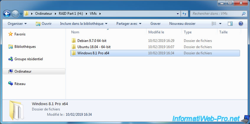Click the Ordinateur computer icon in sidebar

point(11,71)
